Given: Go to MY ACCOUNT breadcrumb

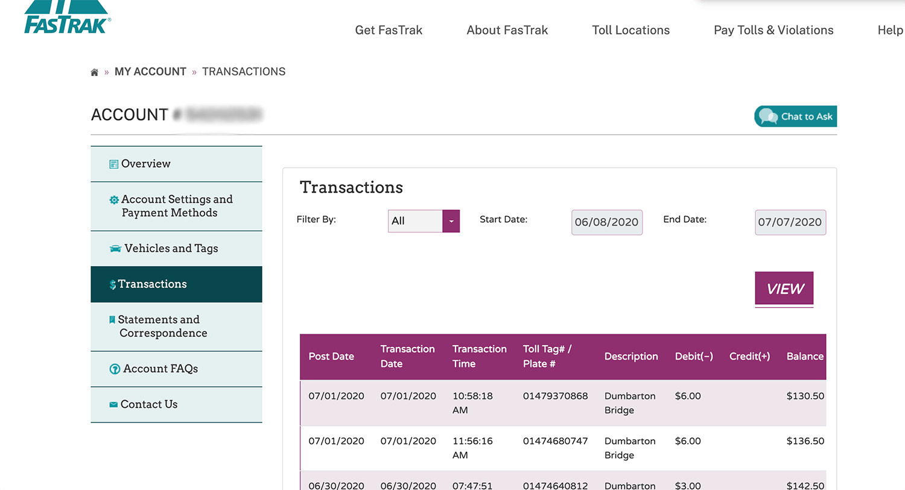Looking at the screenshot, I should pyautogui.click(x=150, y=72).
